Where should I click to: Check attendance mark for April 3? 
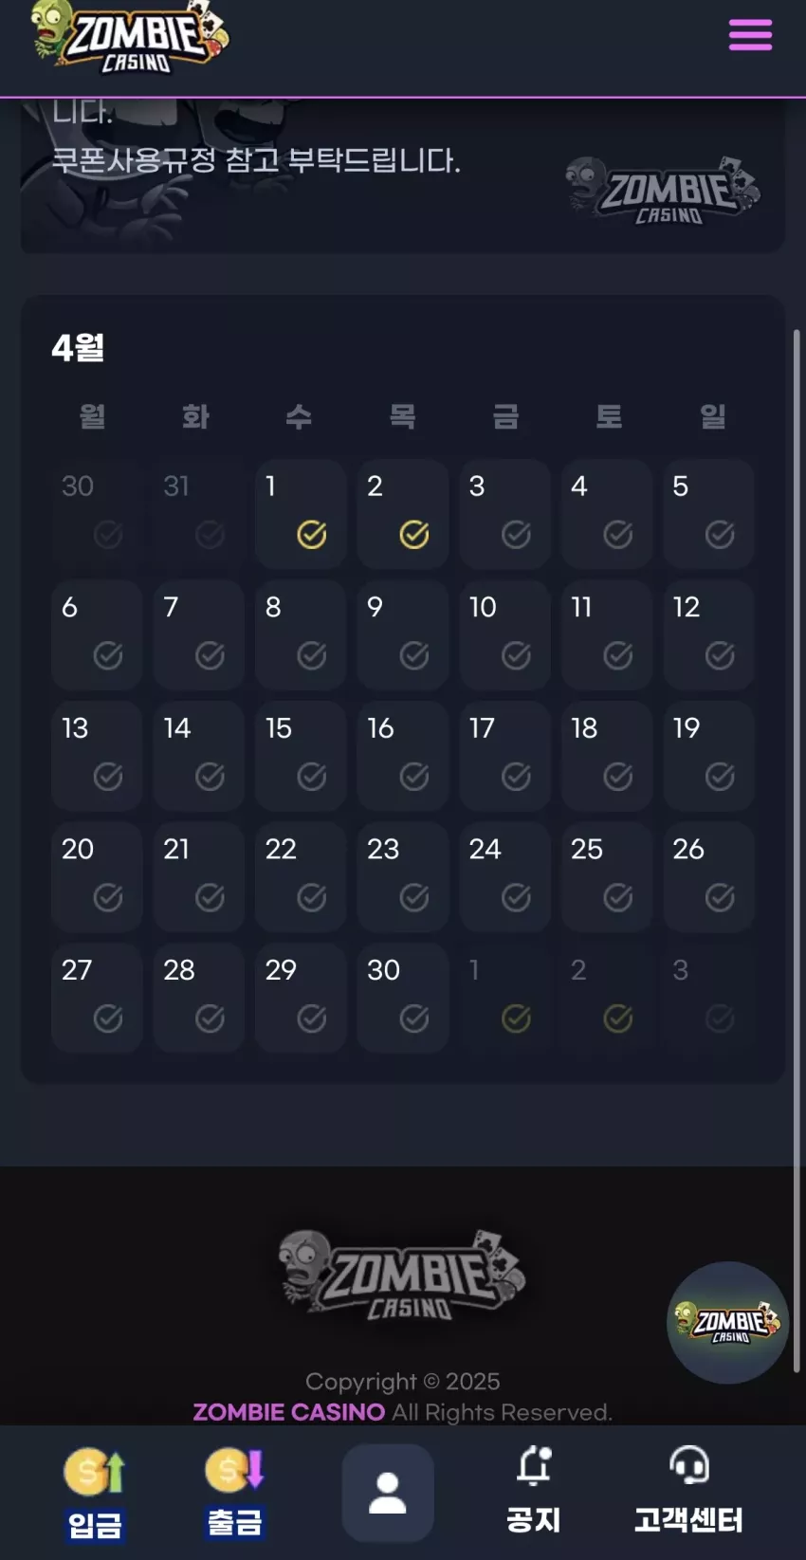tap(516, 535)
